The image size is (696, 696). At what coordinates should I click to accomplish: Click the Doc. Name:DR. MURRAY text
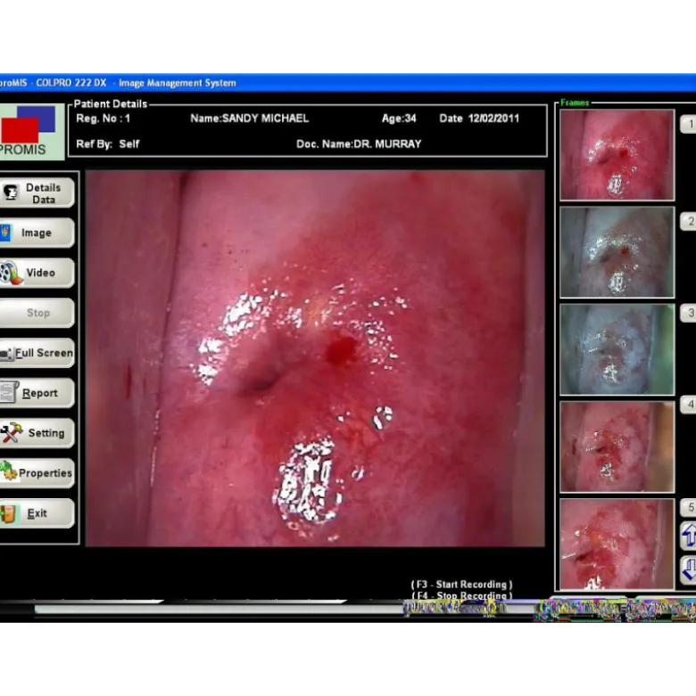click(359, 144)
